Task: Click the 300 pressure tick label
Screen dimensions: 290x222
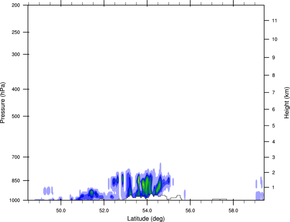Action: [x=16, y=54]
